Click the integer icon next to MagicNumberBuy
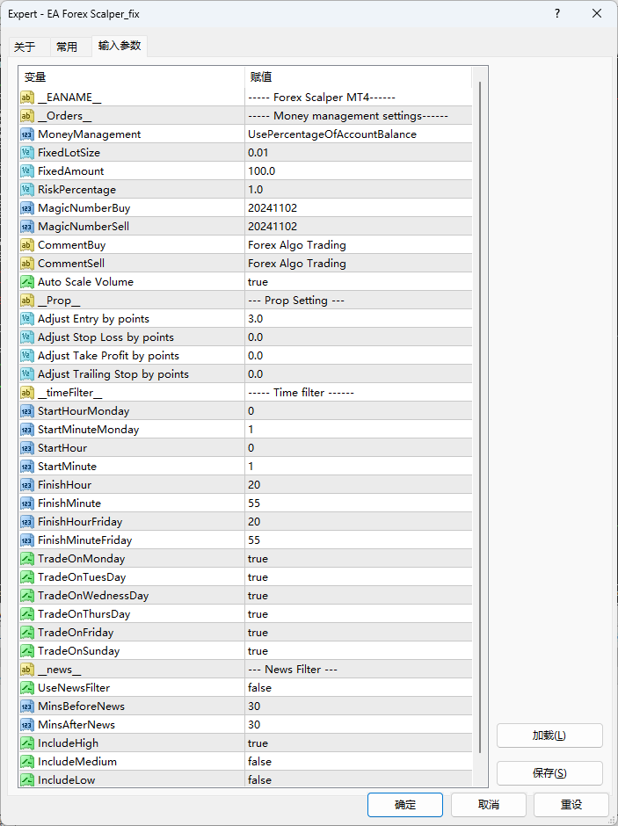Viewport: 618px width, 826px height. pos(27,208)
